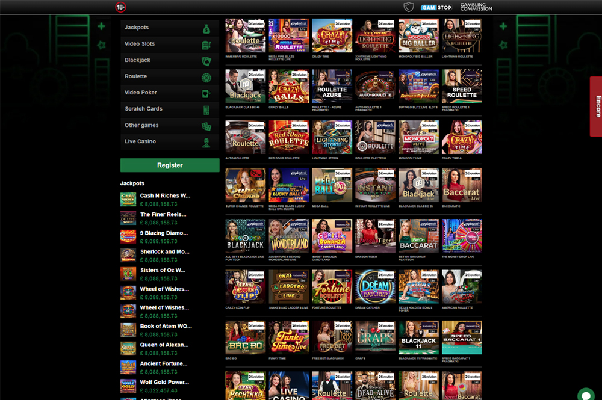Launch Roulette Azure Pragmatic game
Viewport: 602px width, 400px height.
[332, 86]
